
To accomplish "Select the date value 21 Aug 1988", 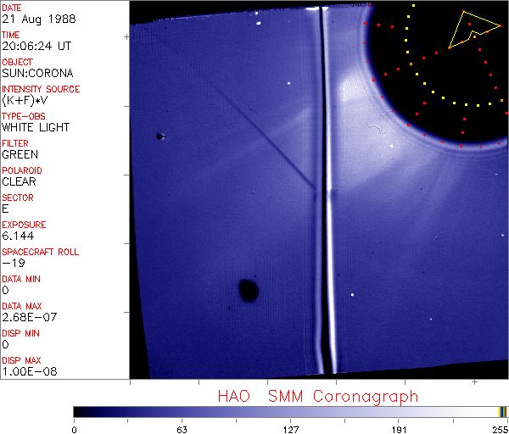I will click(x=39, y=19).
